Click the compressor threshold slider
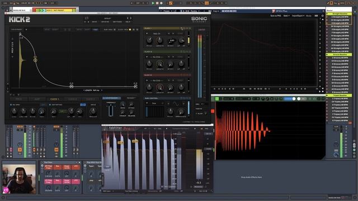Image resolution: width=358 pixels, height=201 pixels. click(111, 111)
